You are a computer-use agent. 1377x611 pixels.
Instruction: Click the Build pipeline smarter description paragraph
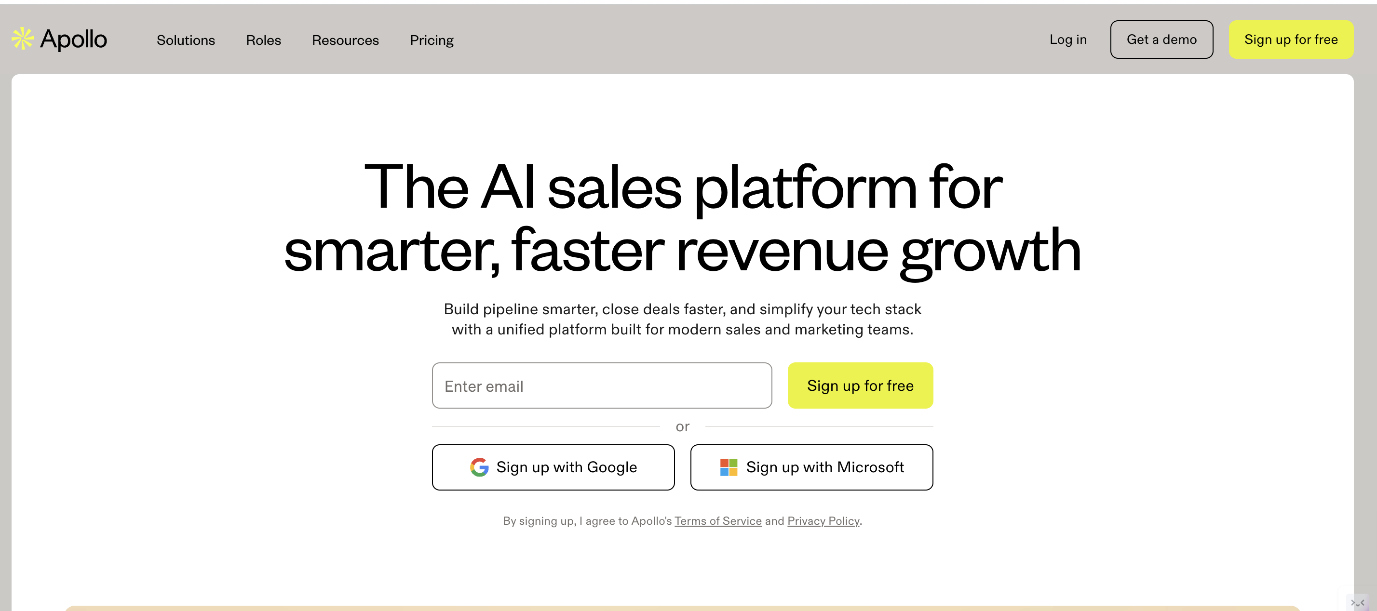click(683, 319)
